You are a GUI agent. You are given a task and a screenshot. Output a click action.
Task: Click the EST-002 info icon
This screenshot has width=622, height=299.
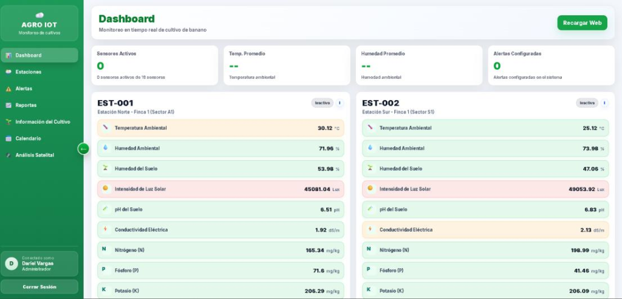tap(604, 103)
